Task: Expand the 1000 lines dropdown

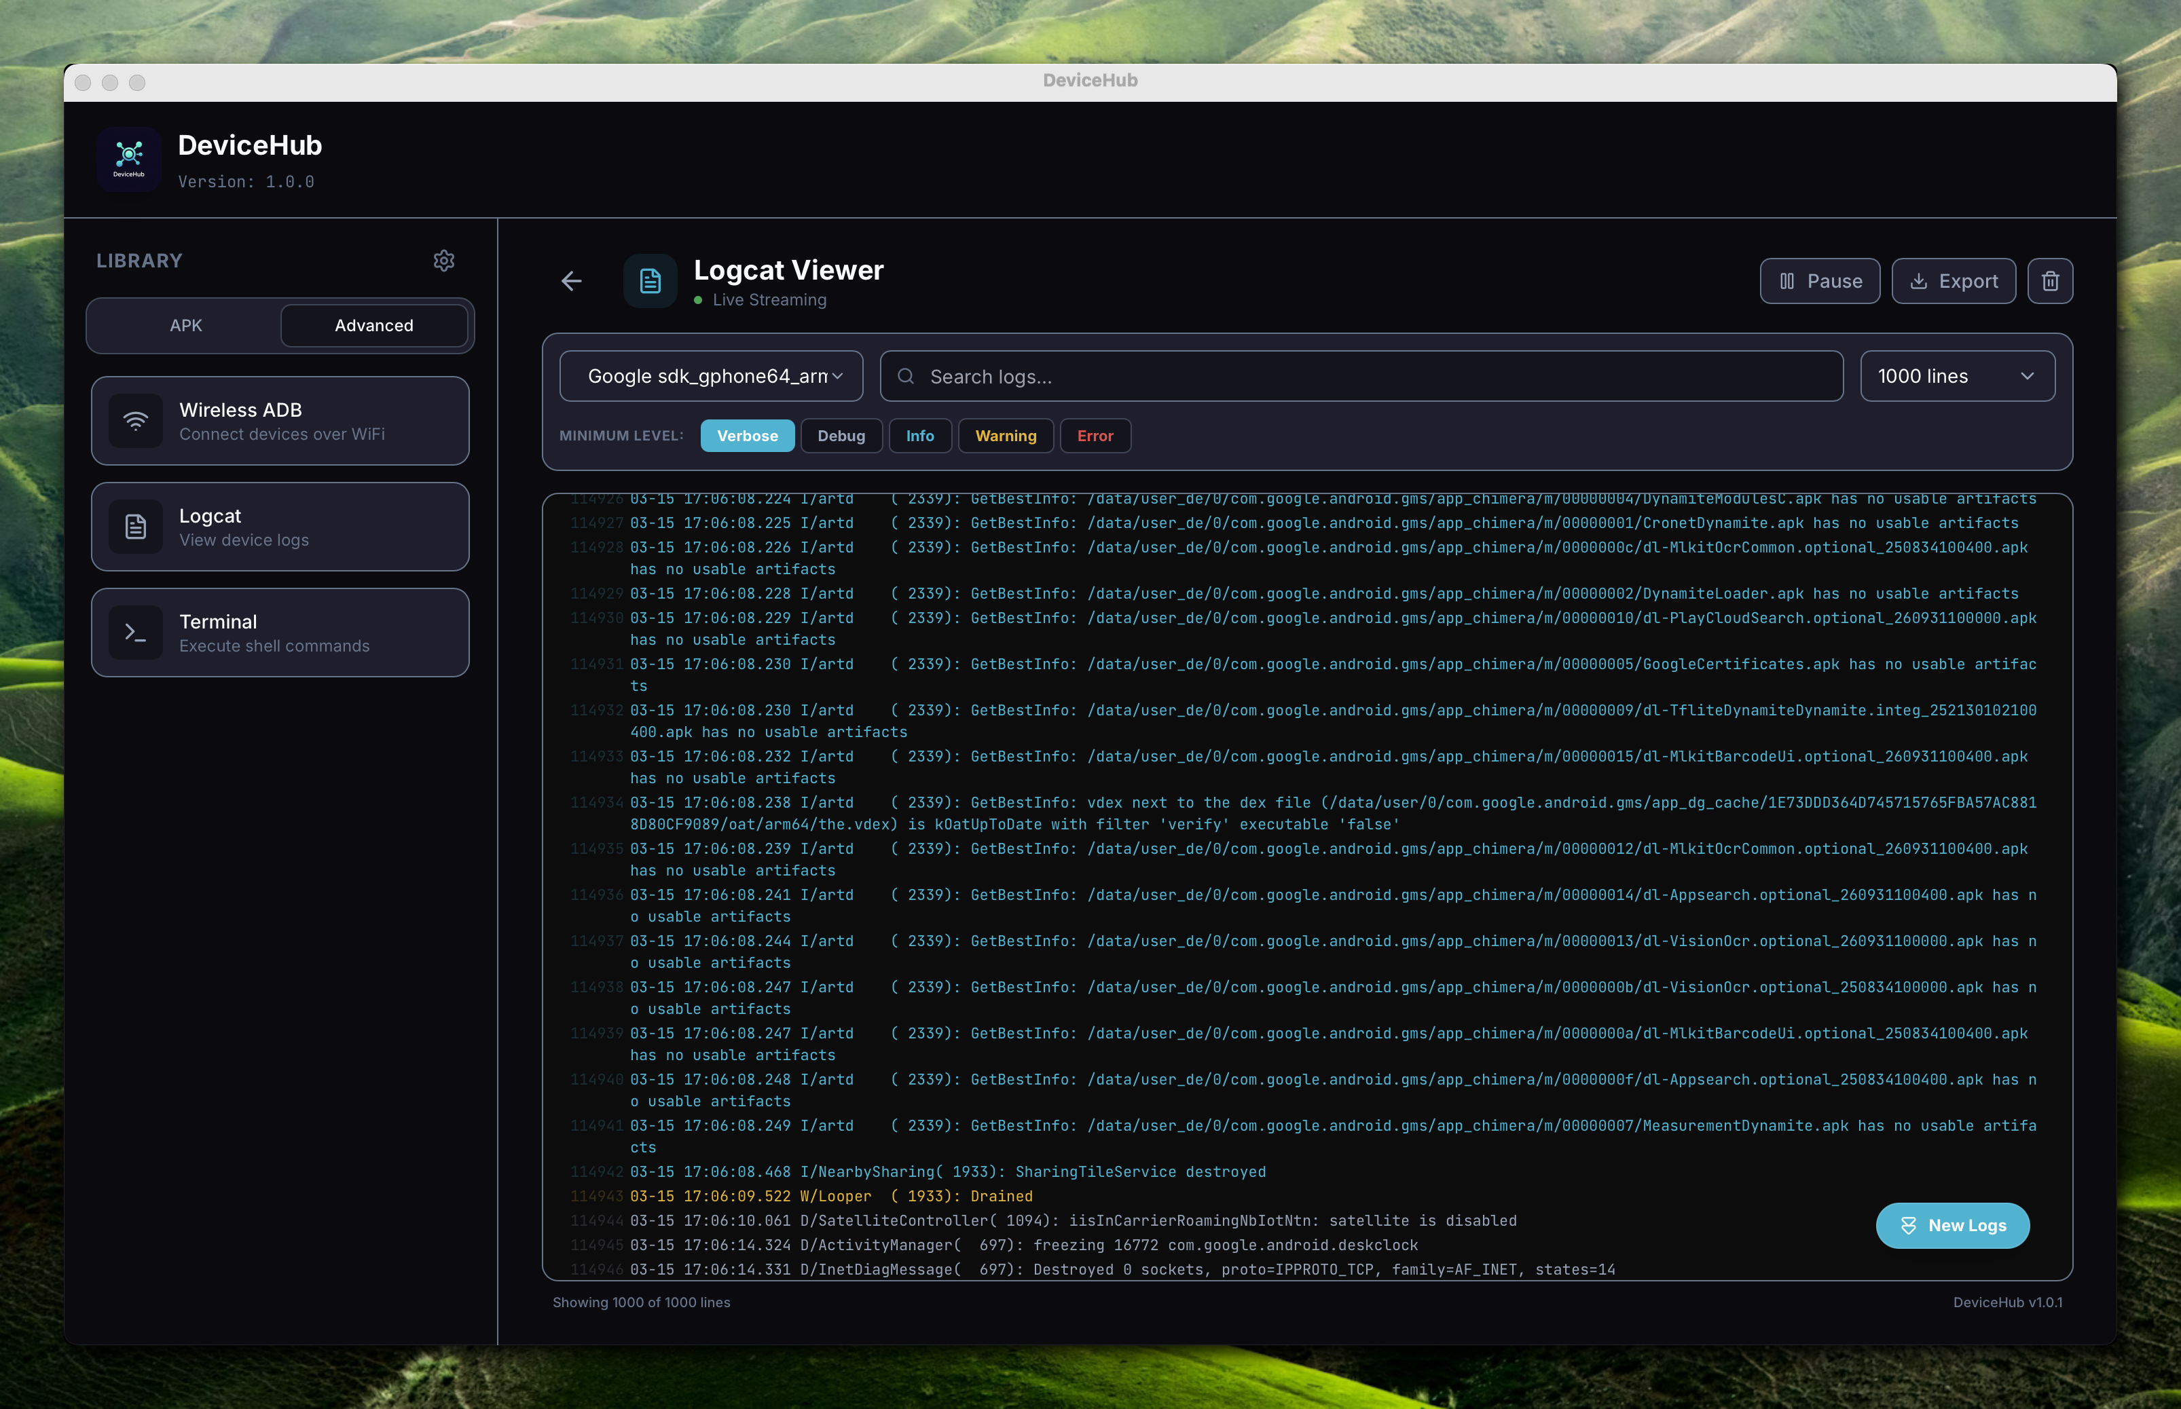Action: coord(1957,376)
